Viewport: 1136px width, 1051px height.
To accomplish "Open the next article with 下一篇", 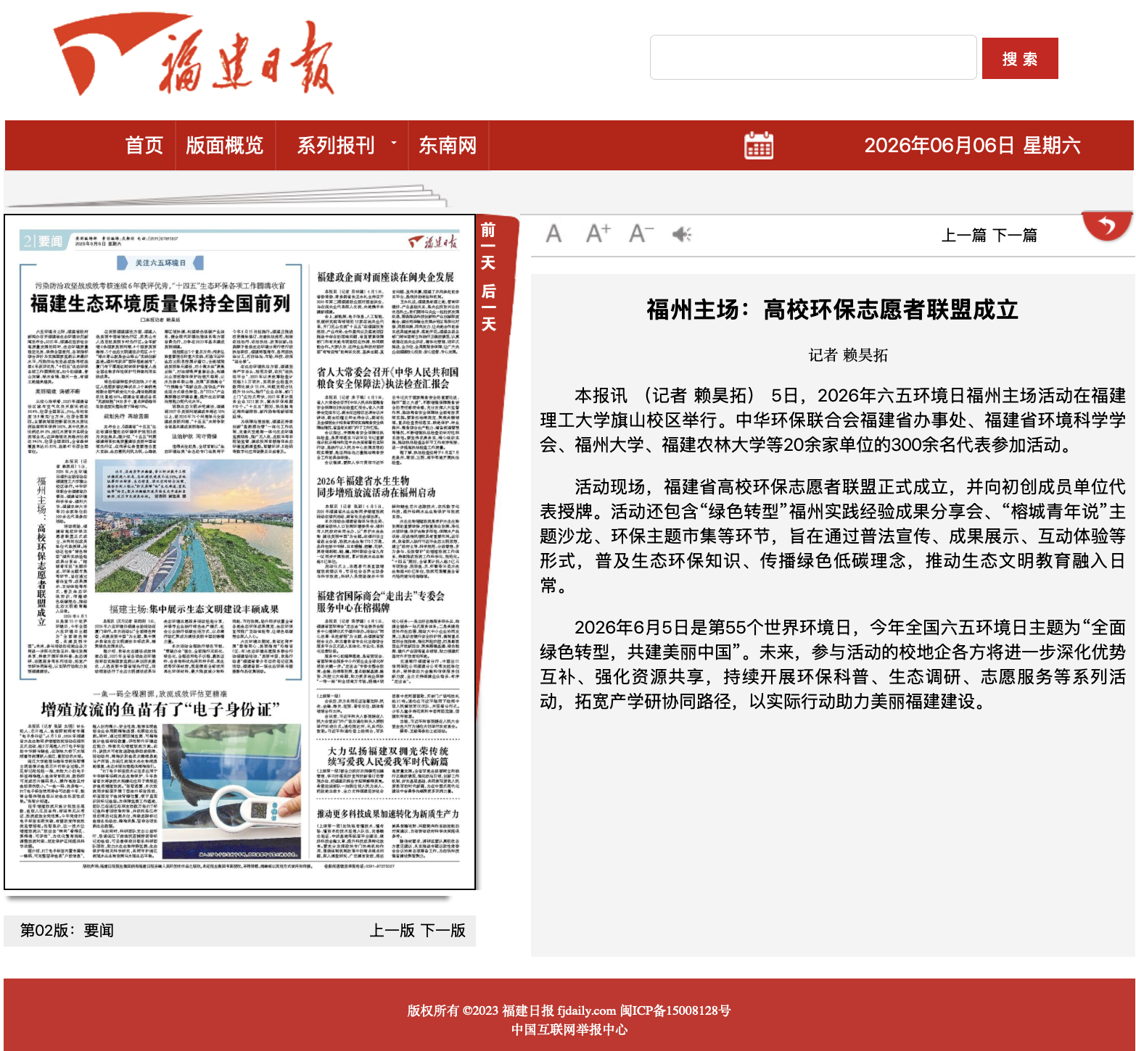I will coord(1015,235).
